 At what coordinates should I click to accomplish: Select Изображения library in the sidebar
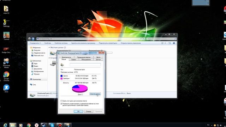point(37,71)
